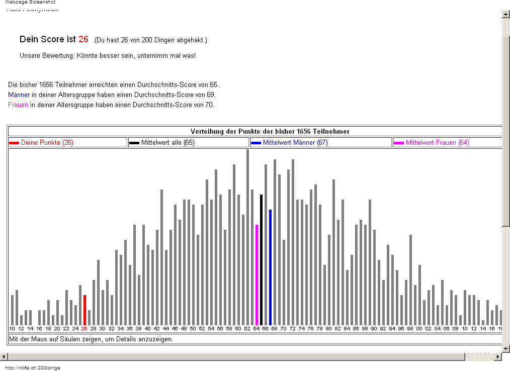Viewport: 510px width, 371px height.
Task: Click the red score number 26 in the heading
Action: tap(83, 39)
